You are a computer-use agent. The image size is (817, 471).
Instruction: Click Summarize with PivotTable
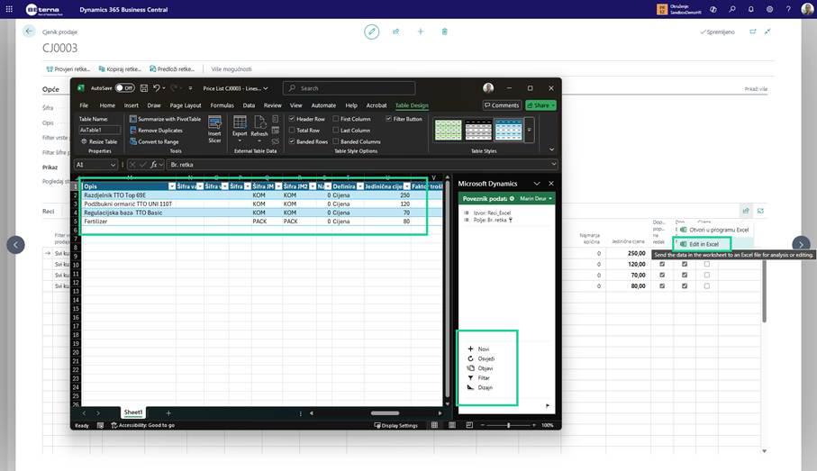[165, 119]
